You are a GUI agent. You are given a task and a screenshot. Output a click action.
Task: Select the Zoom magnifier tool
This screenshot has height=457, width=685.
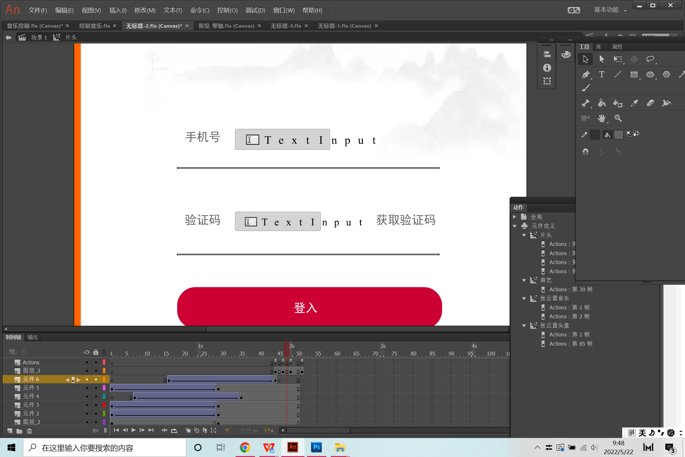tap(618, 118)
